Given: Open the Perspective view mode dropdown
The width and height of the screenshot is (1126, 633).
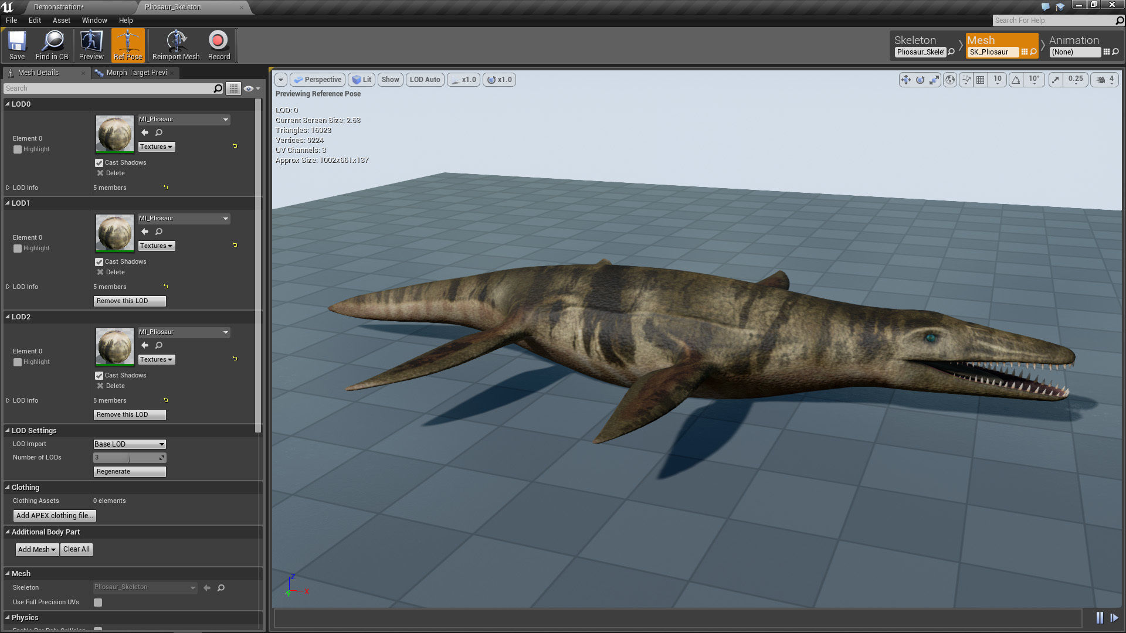Looking at the screenshot, I should click(318, 80).
